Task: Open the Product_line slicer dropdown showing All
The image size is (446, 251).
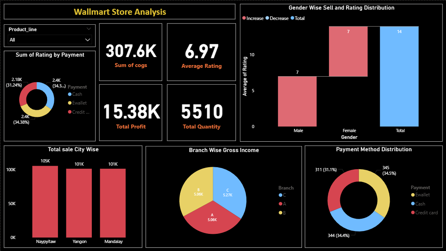Action: pos(50,40)
